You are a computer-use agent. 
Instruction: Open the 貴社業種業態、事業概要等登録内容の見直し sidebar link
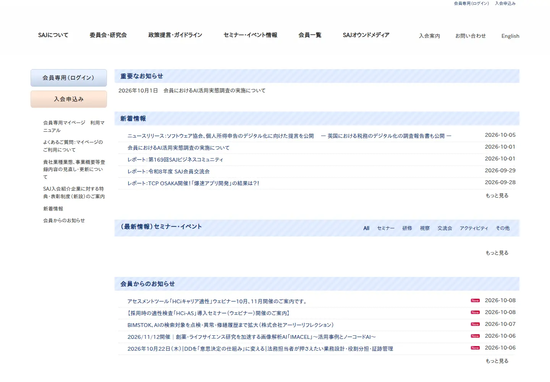[x=74, y=169]
